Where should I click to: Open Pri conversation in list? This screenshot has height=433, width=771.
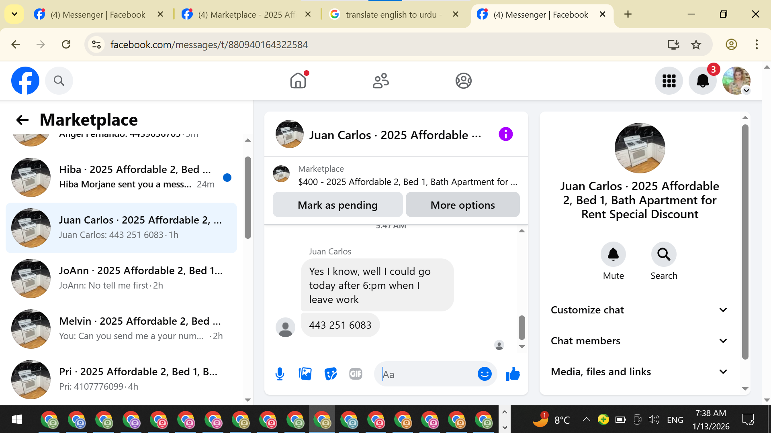click(121, 379)
